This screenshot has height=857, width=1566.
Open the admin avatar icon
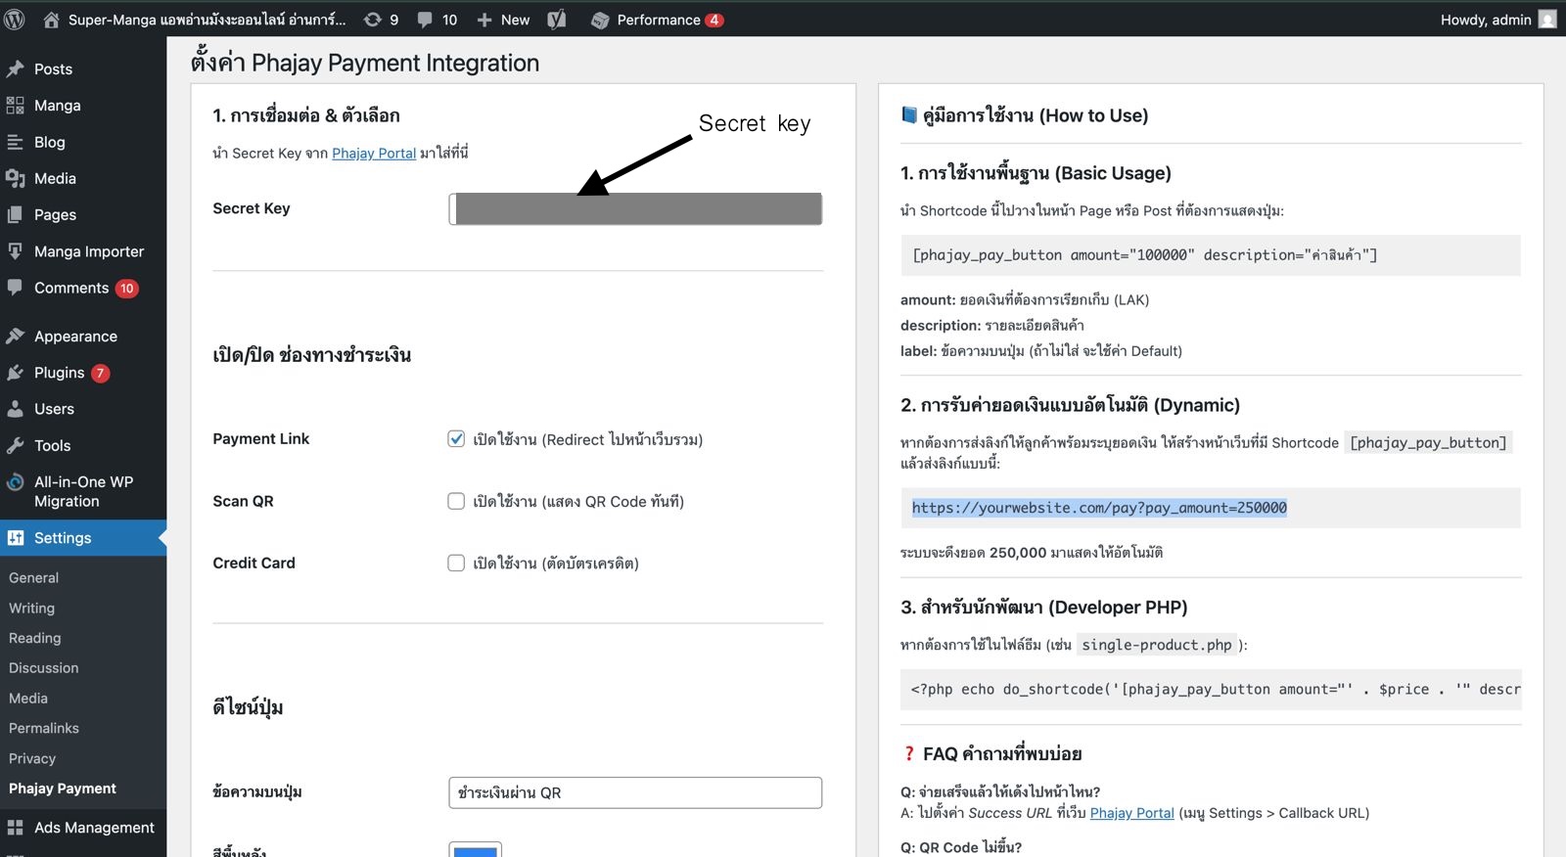1547,19
